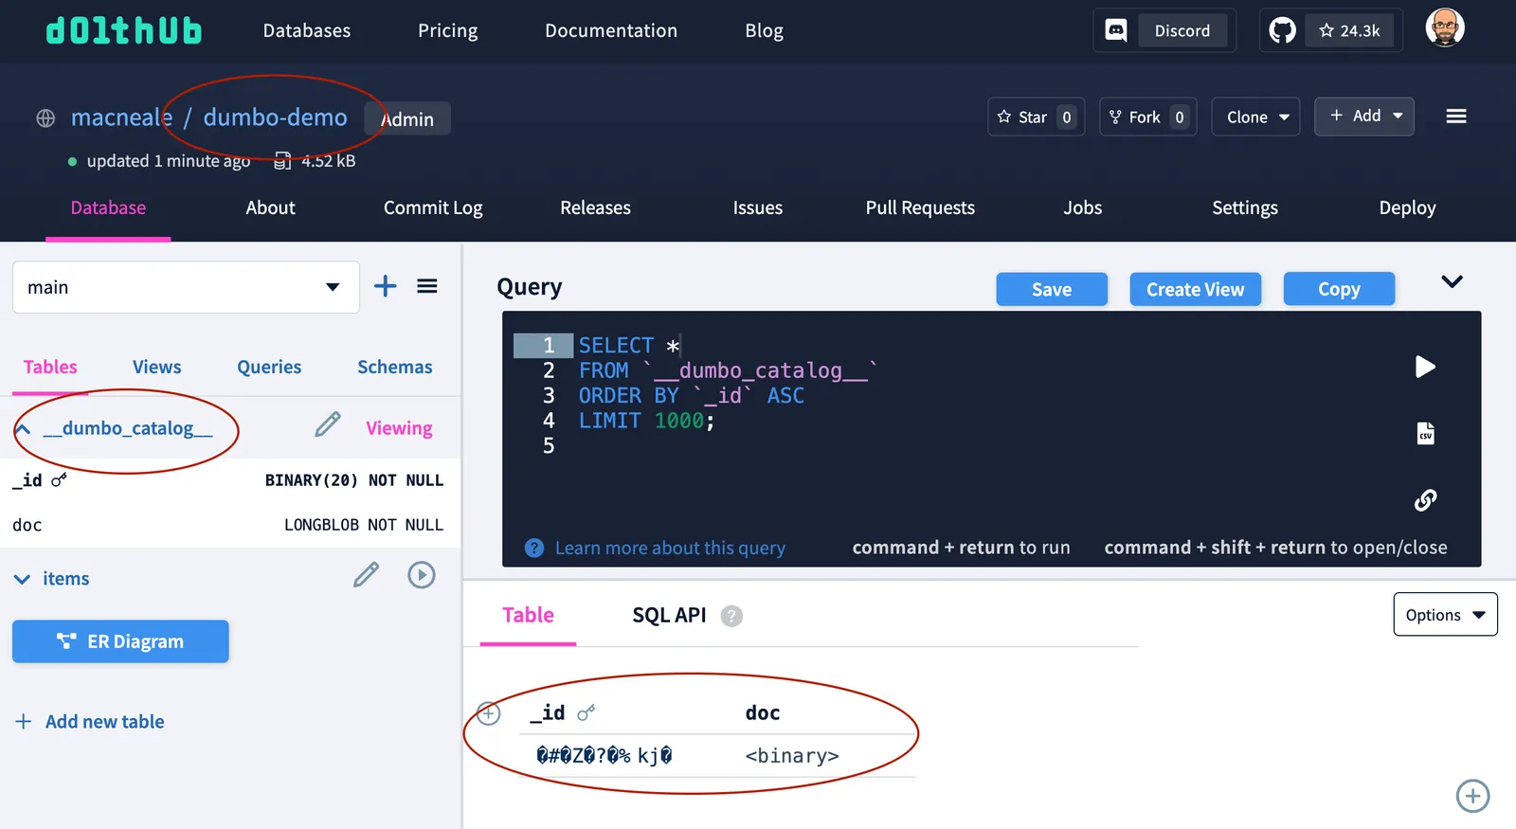
Task: Open Databases in top navigation
Action: [x=306, y=30]
